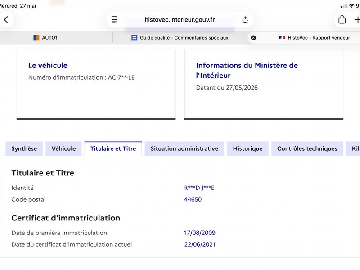Switch to Guide qualité browser tab
The height and width of the screenshot is (270, 360).
click(180, 38)
